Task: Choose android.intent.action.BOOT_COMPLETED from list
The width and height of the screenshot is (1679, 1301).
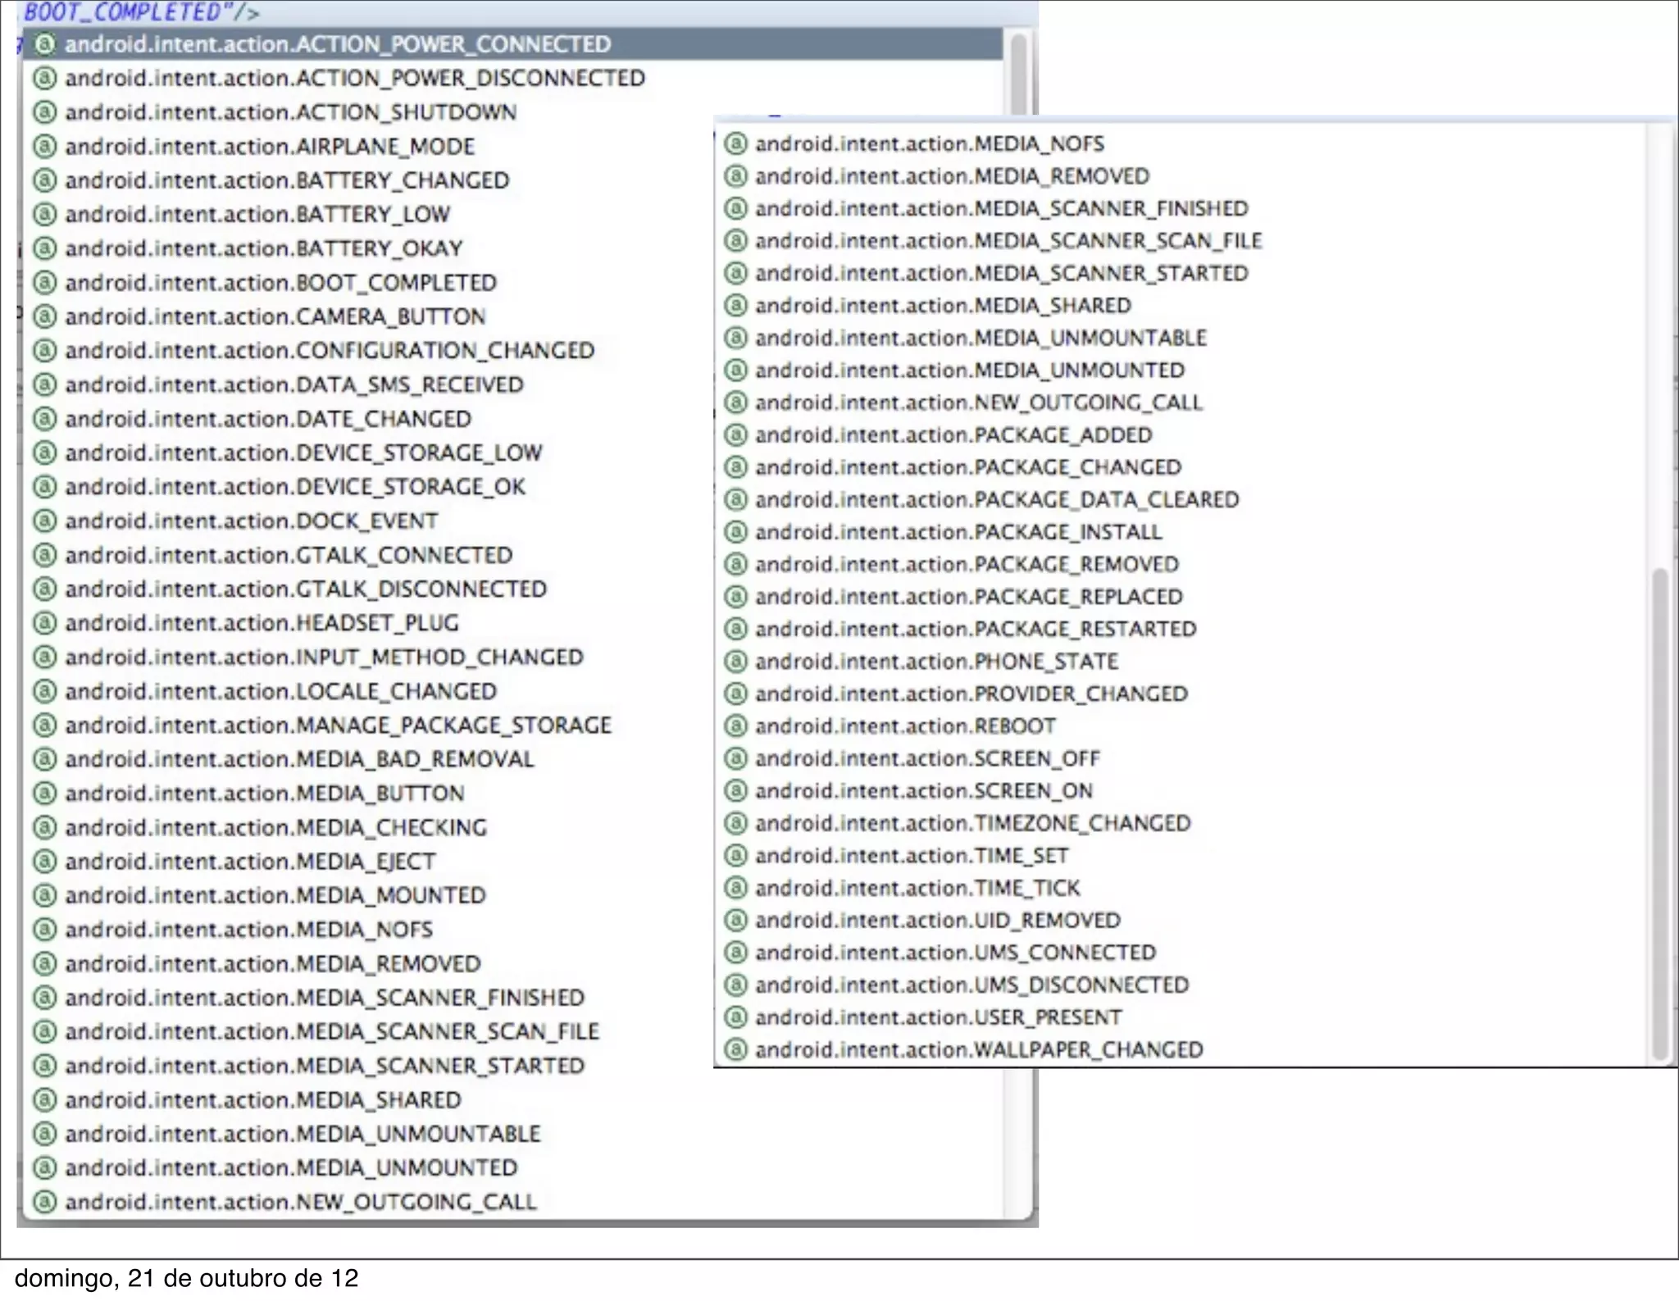Action: click(280, 283)
